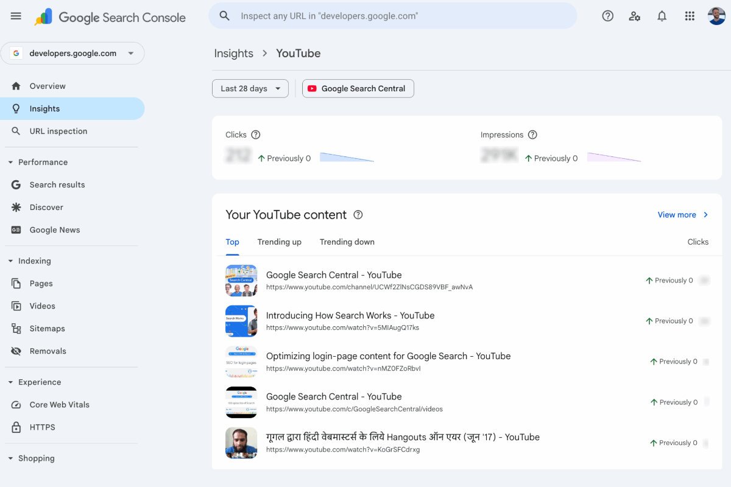Viewport: 731px width, 487px height.
Task: Open the Last 28 days date dropdown
Action: pyautogui.click(x=250, y=88)
